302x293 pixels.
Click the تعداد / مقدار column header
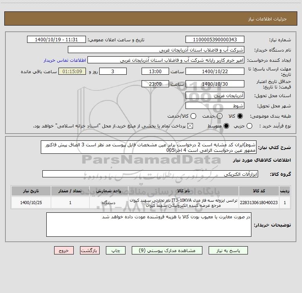[70, 191]
